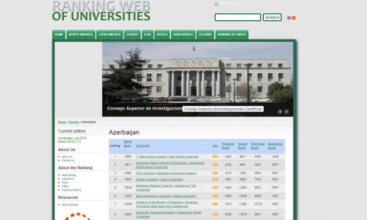Open the Best Practices link
Image resolution: width=367 pixels, height=220 pixels.
[70, 205]
